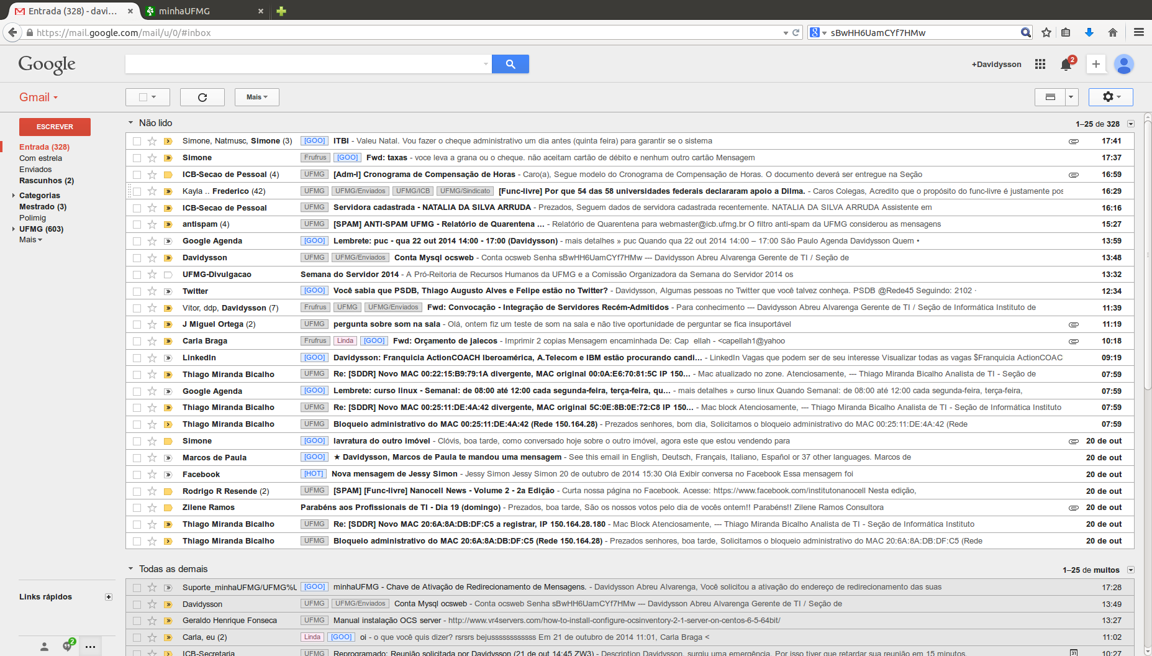1152x656 pixels.
Task: Add a quick link with the plus icon
Action: (109, 597)
